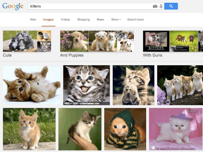Open the Search tools options

135,19
